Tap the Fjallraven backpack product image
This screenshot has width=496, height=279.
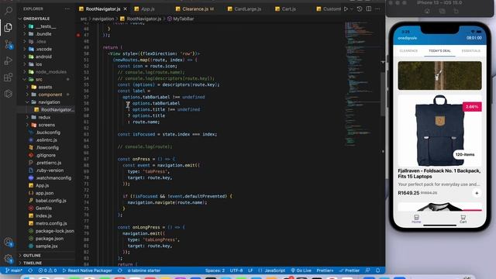coord(439,130)
